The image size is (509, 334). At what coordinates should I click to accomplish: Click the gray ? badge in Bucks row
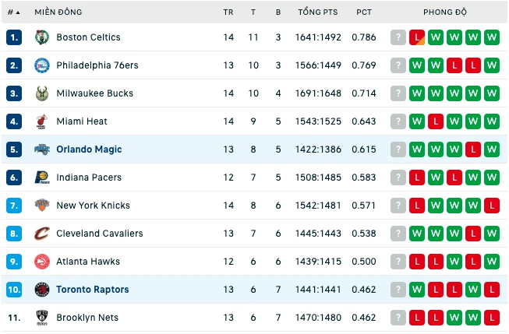398,93
